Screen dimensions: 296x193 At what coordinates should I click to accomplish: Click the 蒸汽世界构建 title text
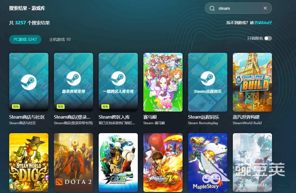tap(246, 117)
